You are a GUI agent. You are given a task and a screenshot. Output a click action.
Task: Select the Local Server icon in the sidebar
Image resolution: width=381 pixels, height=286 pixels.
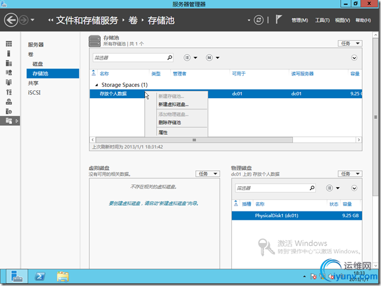click(9, 53)
